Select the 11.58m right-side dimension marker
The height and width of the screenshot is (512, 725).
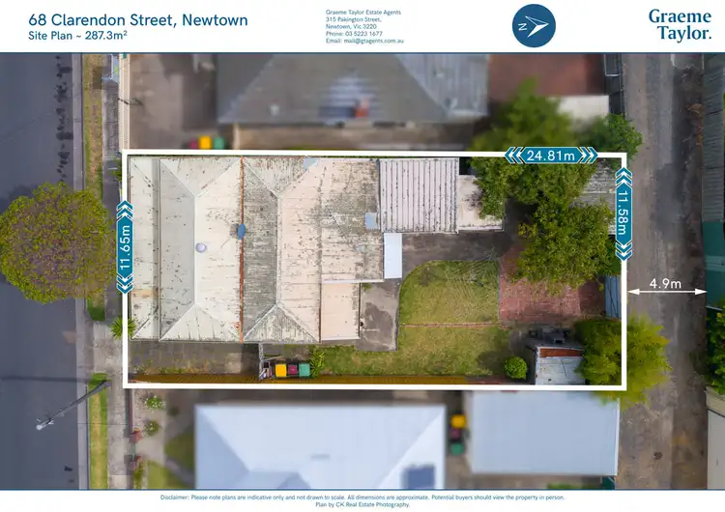pyautogui.click(x=623, y=214)
